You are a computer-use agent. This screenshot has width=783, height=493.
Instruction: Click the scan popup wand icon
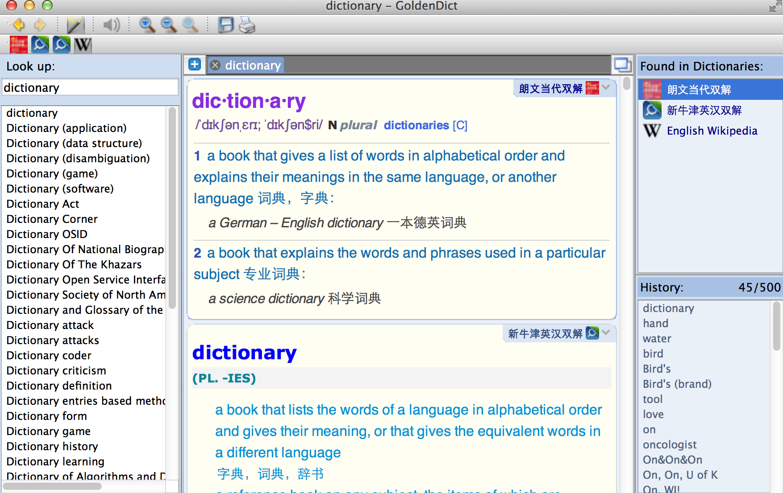(75, 25)
